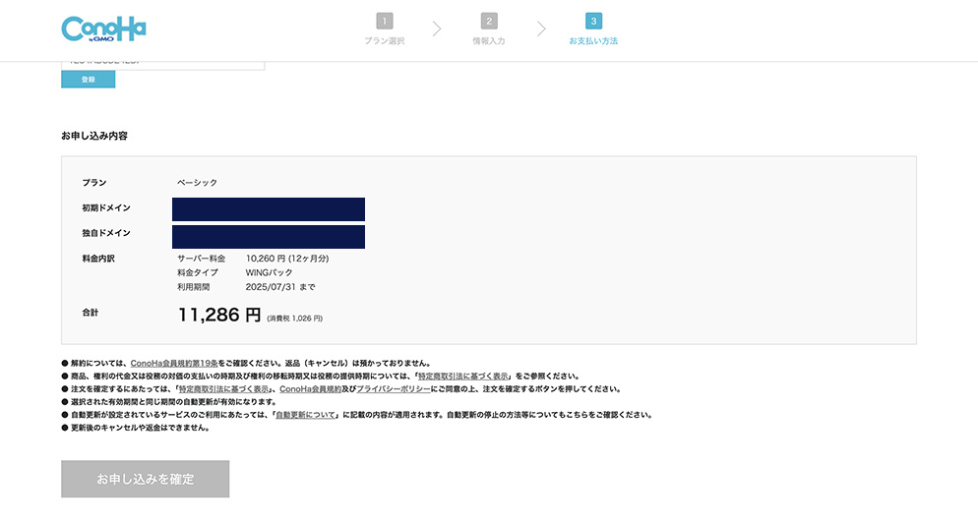Click the お申し込み内容 heading

coord(94,136)
